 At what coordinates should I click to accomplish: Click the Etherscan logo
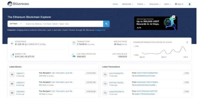coord(18,4)
